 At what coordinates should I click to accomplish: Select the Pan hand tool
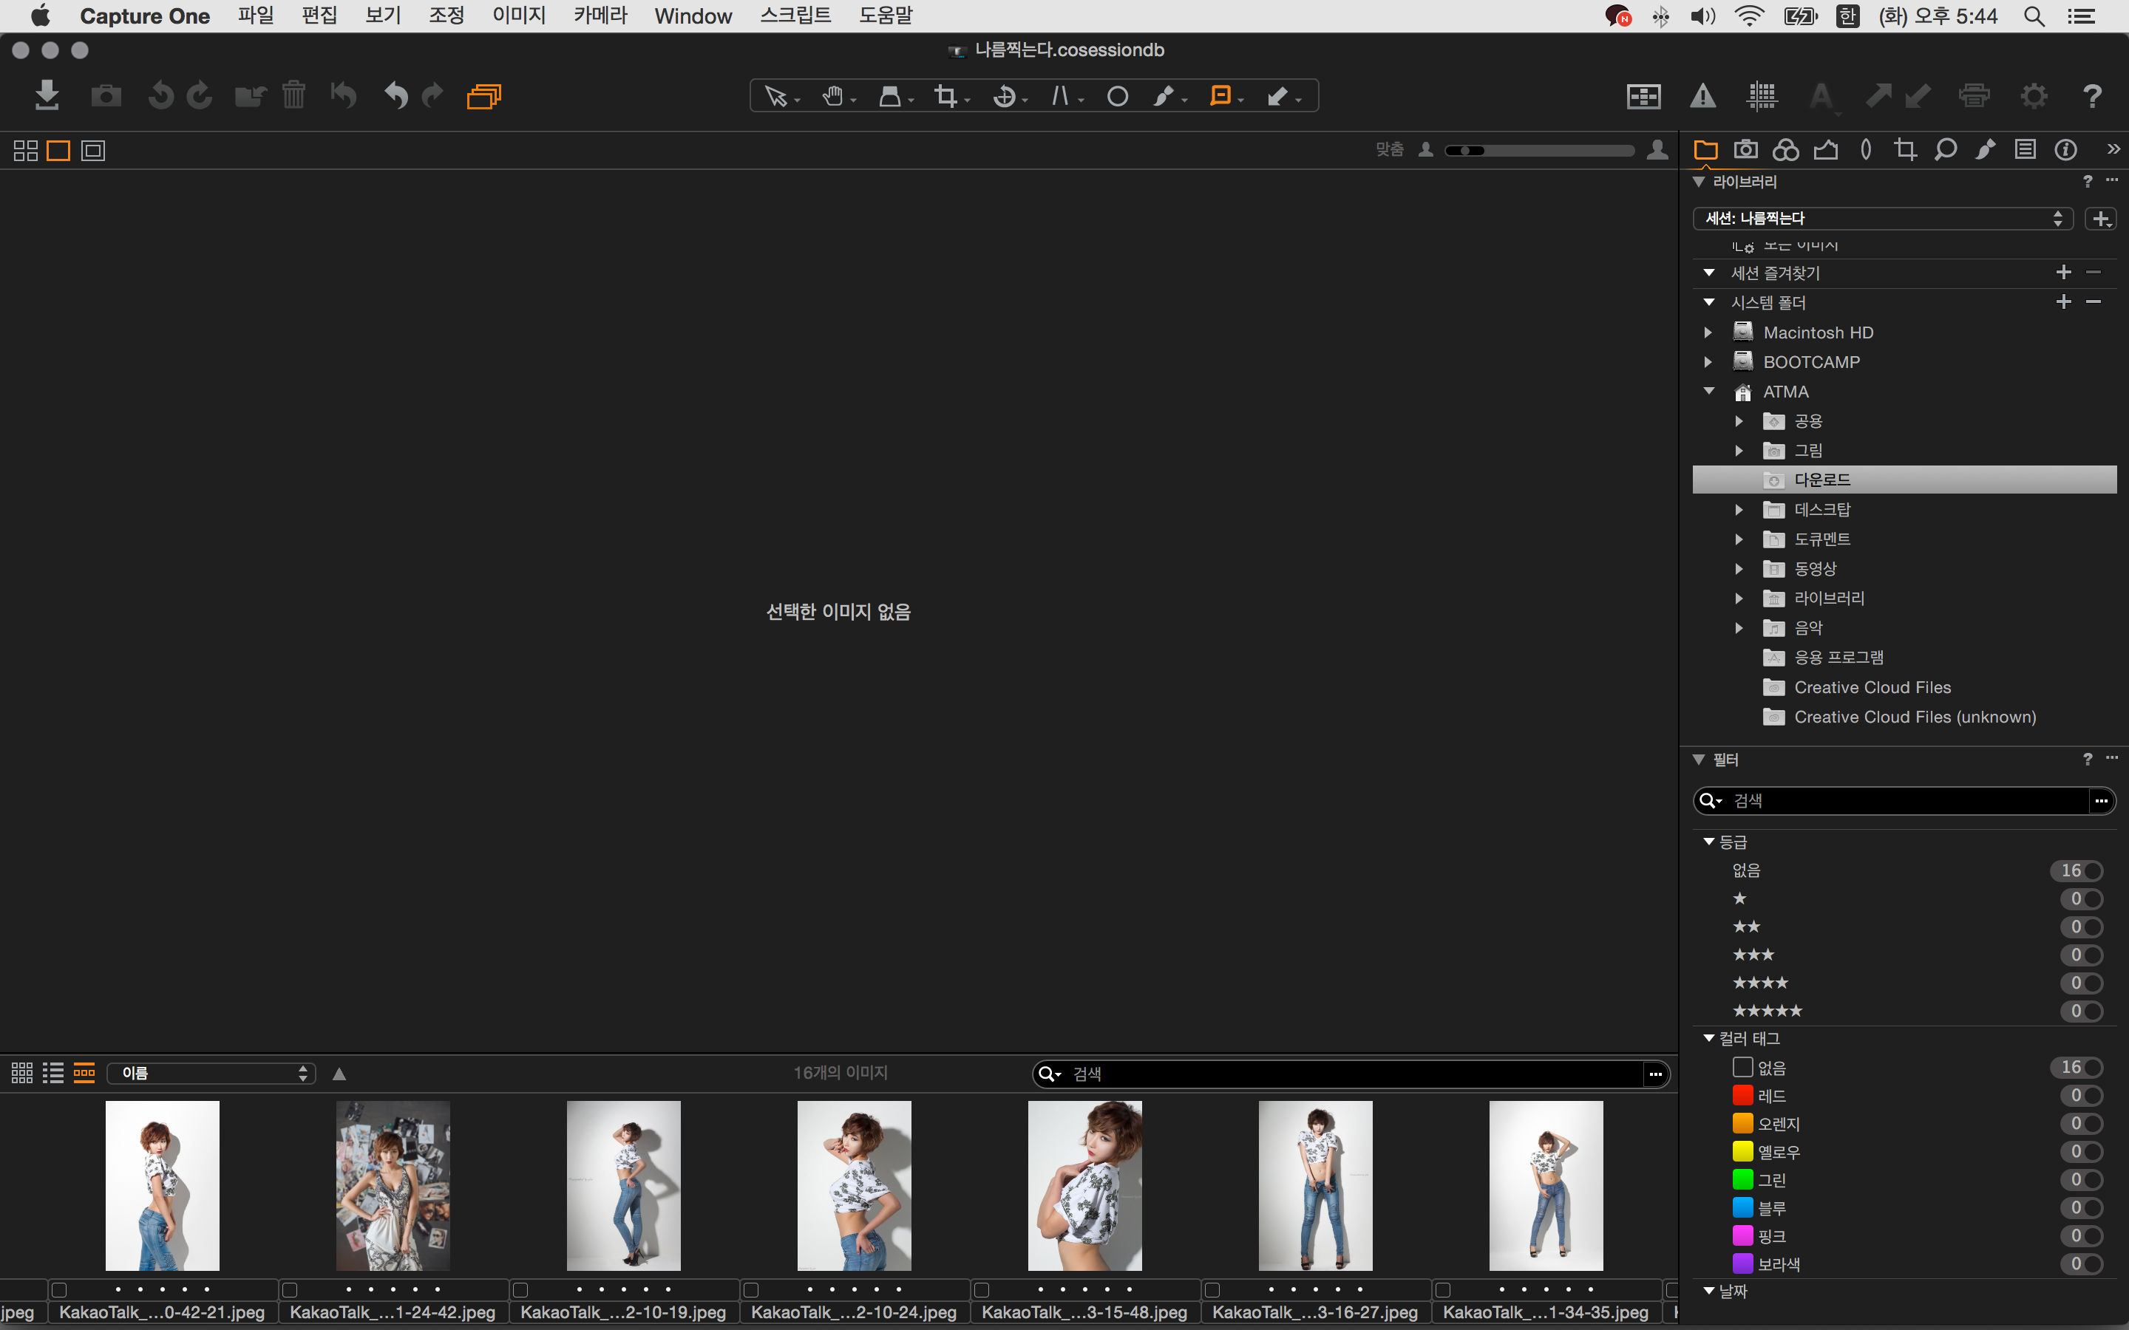click(x=832, y=96)
